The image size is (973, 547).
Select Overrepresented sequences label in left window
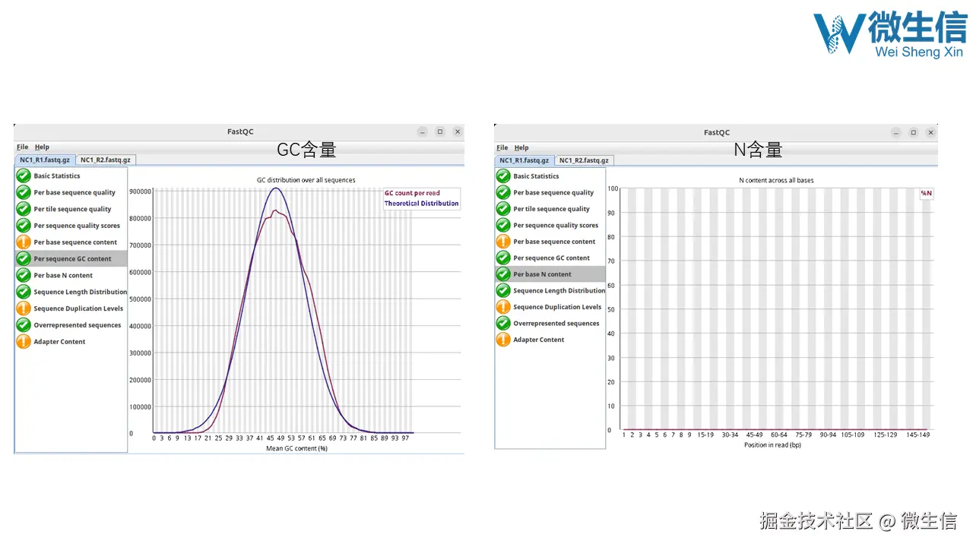pyautogui.click(x=78, y=325)
